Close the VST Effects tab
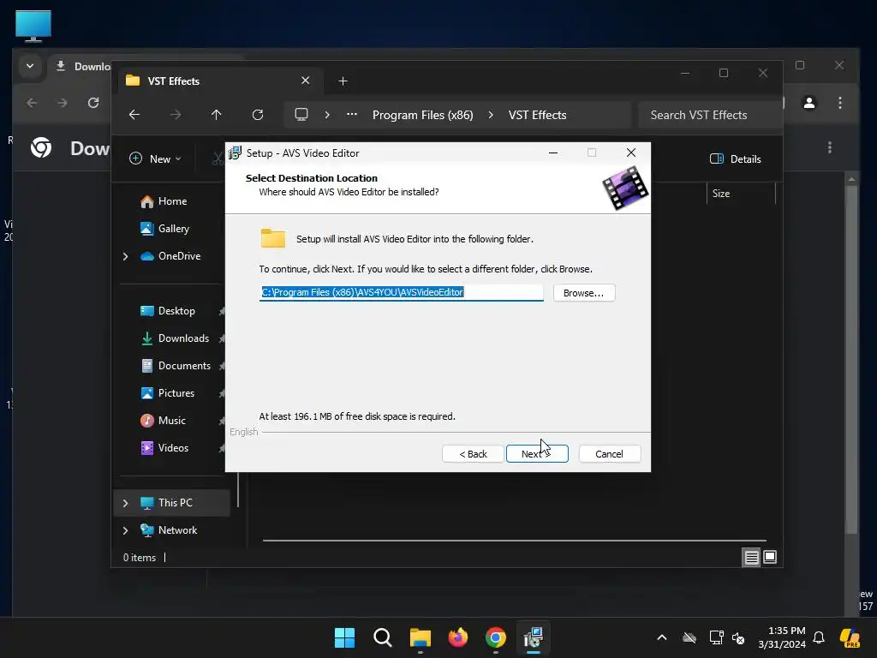 coord(306,81)
